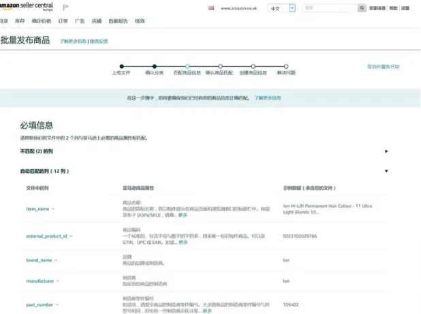Focus the top search input field

click(330, 7)
